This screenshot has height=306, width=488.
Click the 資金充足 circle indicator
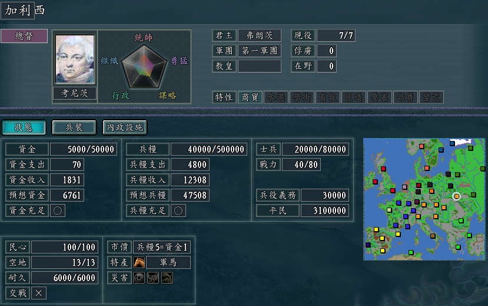pyautogui.click(x=58, y=210)
